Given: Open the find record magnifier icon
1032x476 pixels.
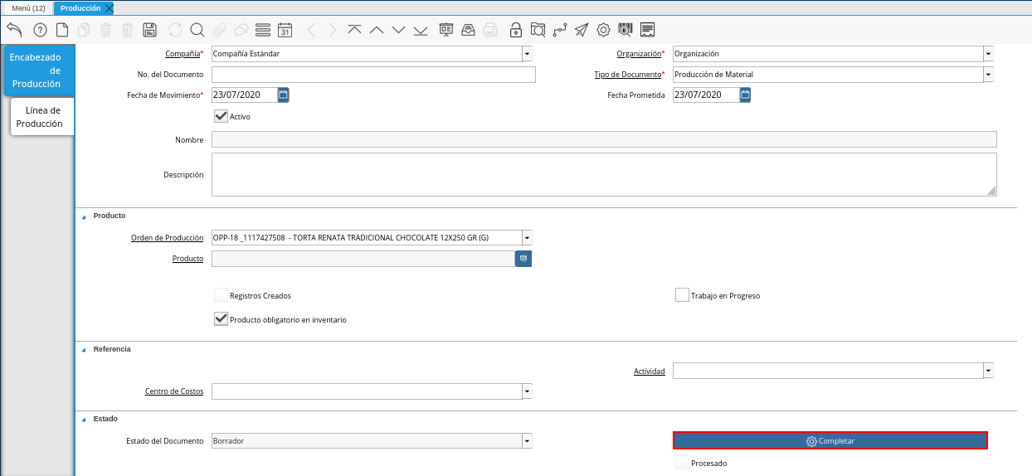Looking at the screenshot, I should tap(197, 30).
